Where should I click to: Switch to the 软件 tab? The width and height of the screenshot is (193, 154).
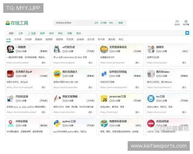pyautogui.click(x=51, y=33)
